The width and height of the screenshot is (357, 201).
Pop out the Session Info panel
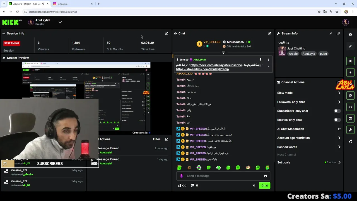point(167,33)
